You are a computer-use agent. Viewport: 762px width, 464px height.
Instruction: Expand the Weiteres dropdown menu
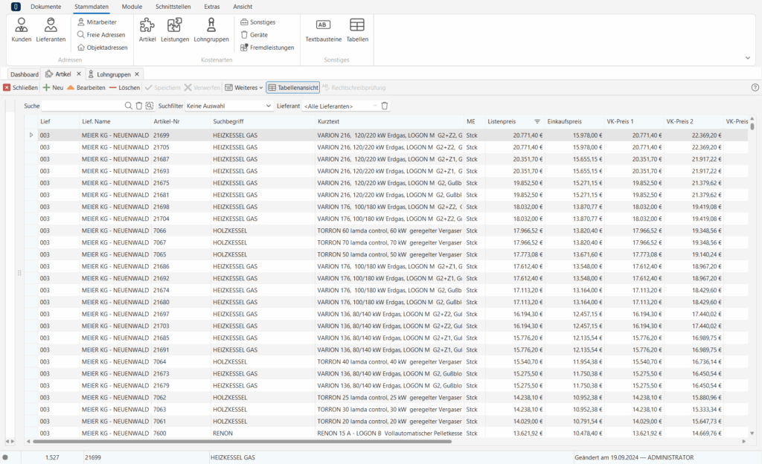coord(244,88)
